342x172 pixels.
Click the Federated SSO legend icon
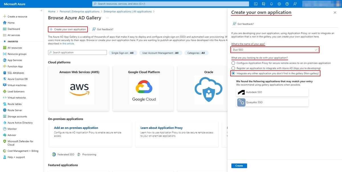point(54,154)
